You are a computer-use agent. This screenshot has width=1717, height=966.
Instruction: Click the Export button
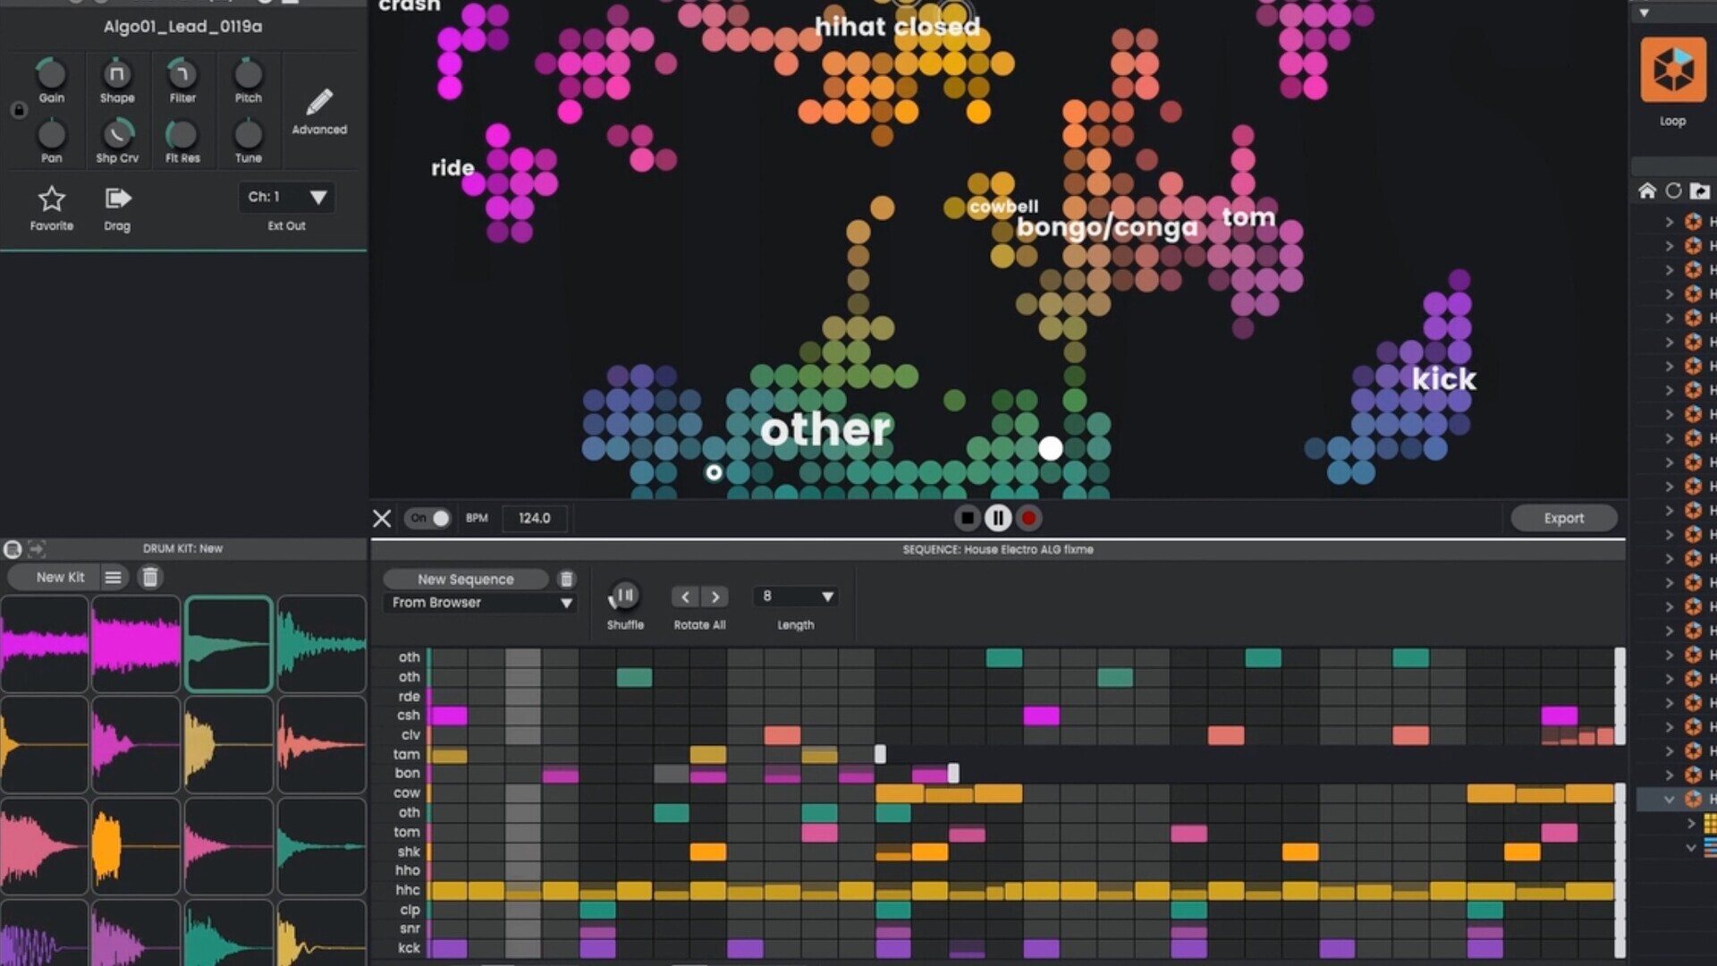click(x=1562, y=518)
